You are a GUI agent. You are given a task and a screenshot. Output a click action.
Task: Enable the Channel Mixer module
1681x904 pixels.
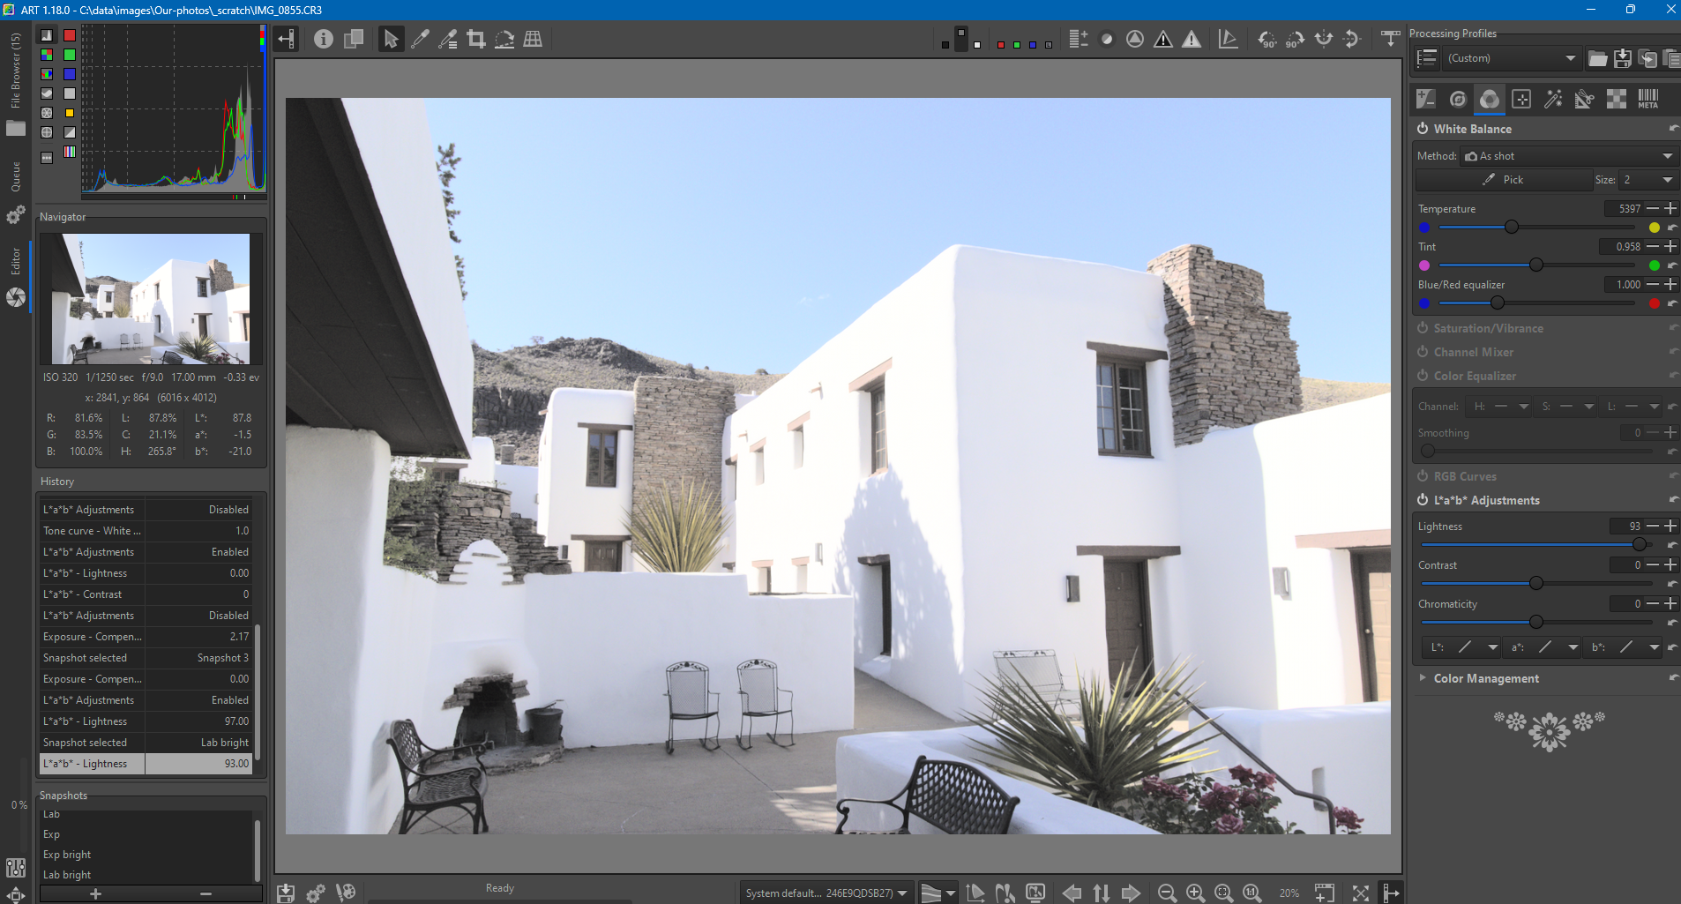[x=1423, y=352]
